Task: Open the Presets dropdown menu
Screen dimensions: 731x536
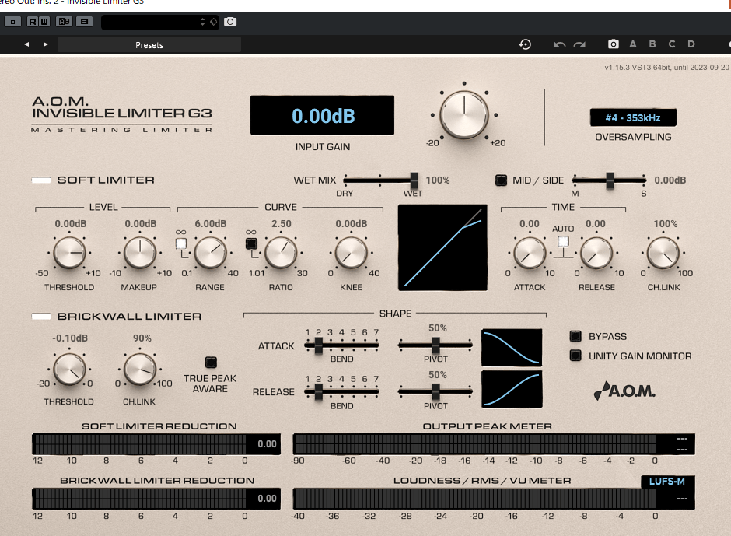Action: click(x=149, y=45)
